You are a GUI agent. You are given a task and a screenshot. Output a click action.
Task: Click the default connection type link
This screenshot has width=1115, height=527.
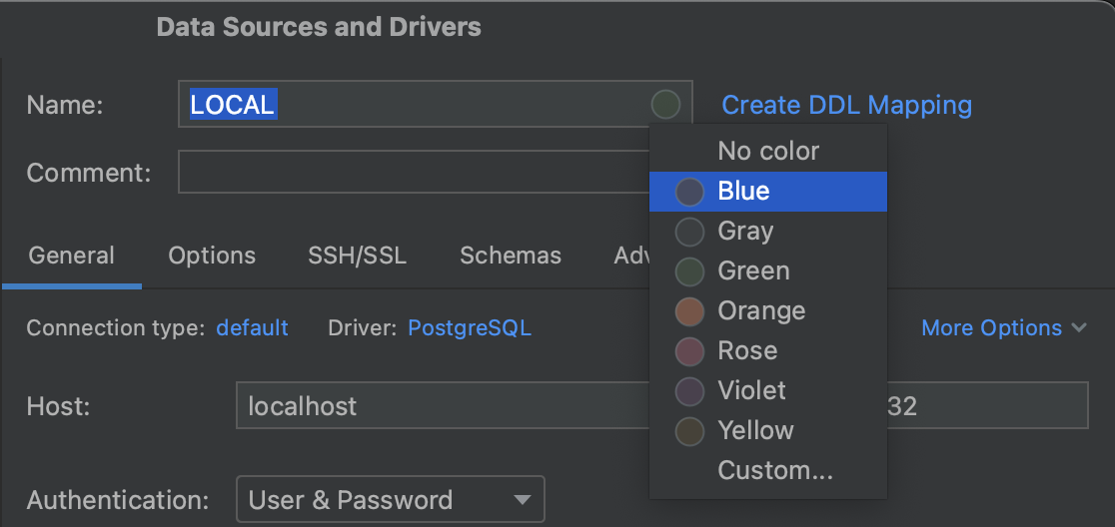tap(252, 328)
